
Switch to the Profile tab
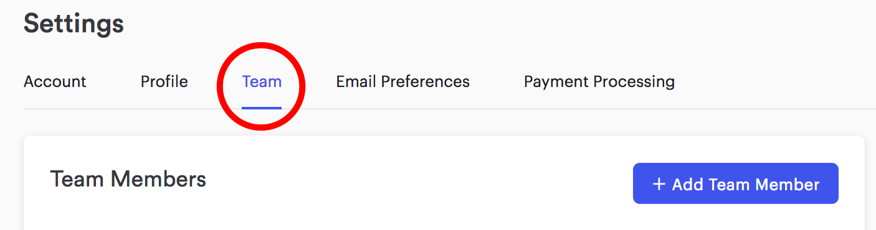pyautogui.click(x=164, y=81)
